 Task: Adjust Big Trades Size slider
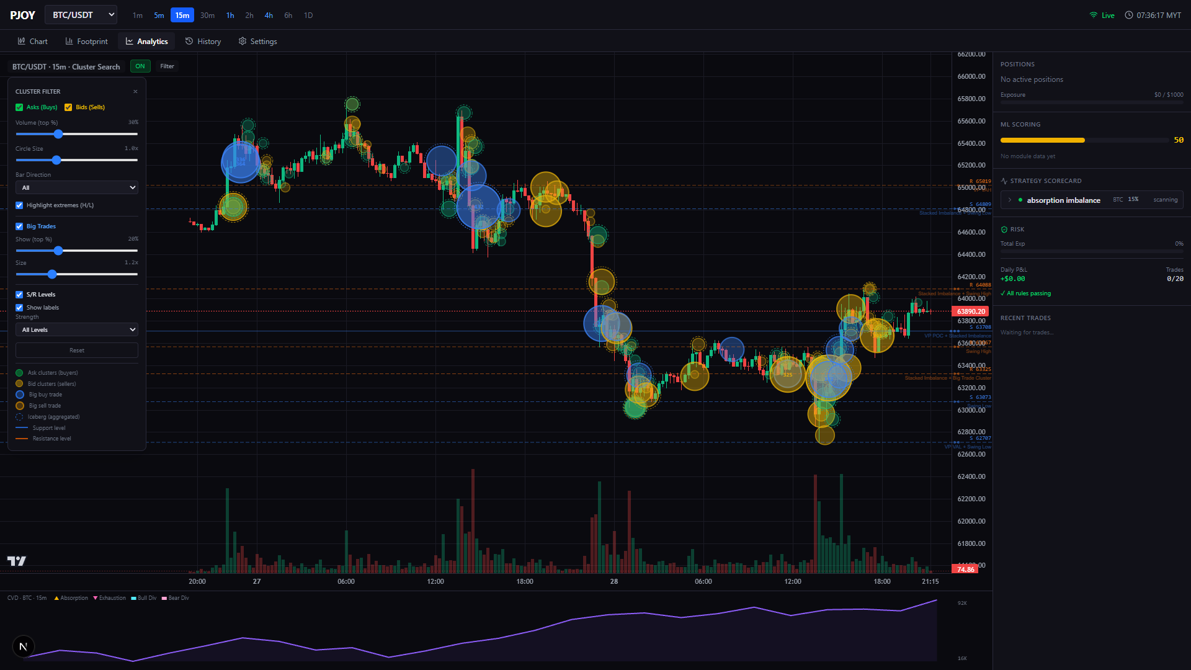pyautogui.click(x=77, y=274)
